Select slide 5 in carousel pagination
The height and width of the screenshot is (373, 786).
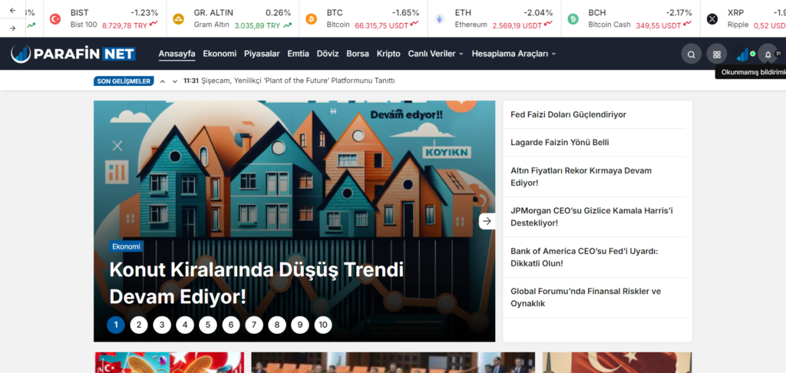[x=208, y=325]
